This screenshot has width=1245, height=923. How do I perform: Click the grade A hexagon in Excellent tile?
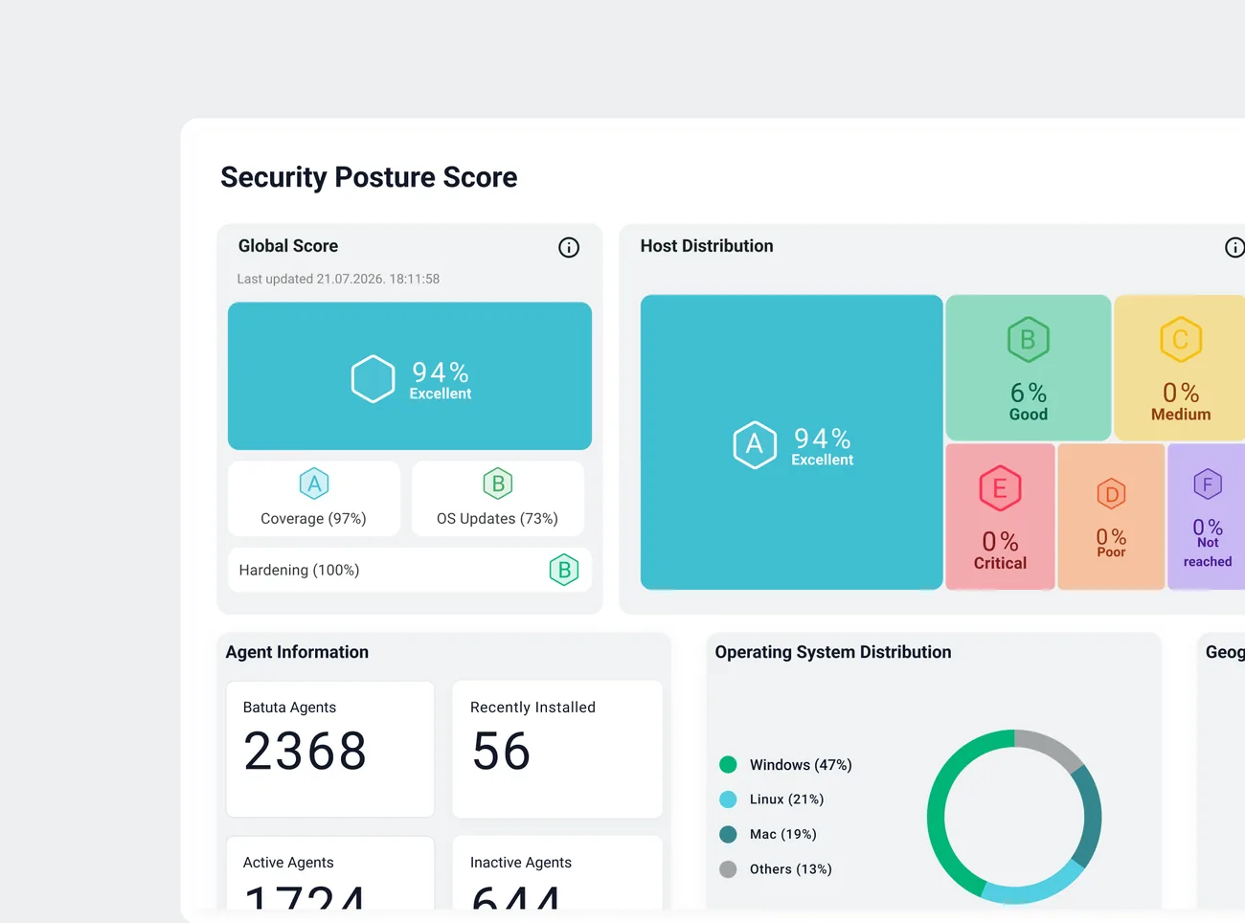coord(755,444)
